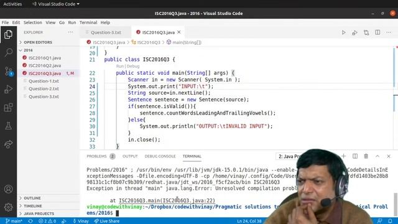This screenshot has width=398, height=224.
Task: Split the terminal panel
Action: point(355,156)
